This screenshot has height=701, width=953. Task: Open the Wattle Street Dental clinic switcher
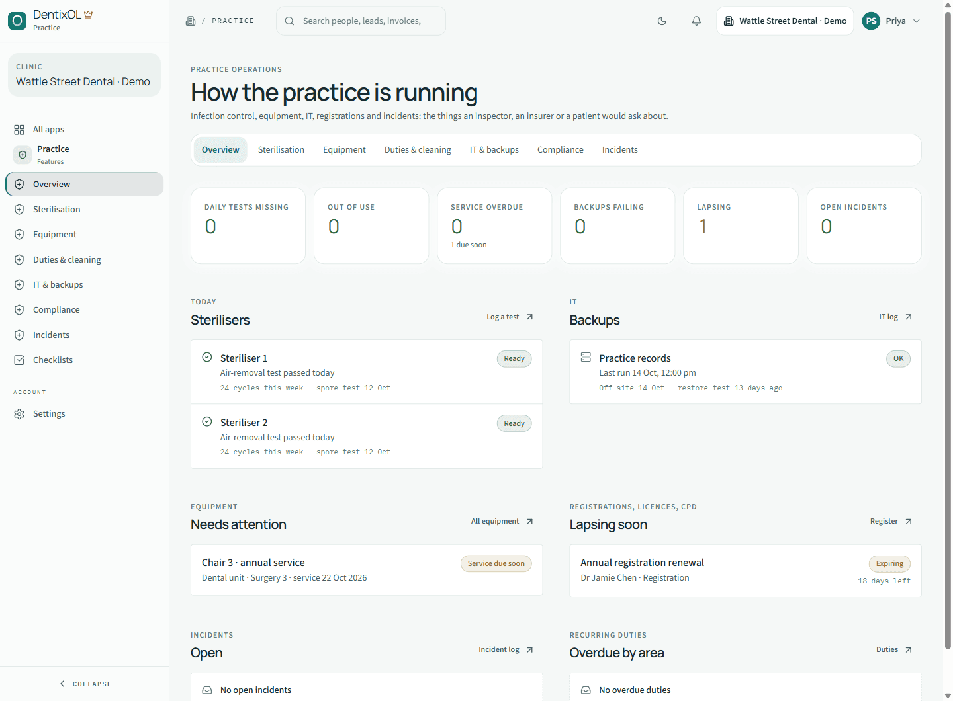pyautogui.click(x=785, y=21)
